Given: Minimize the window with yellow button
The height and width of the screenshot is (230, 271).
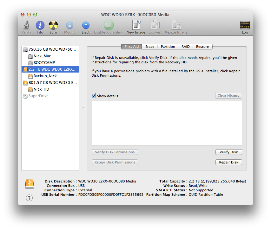Looking at the screenshot, I should tap(29, 15).
